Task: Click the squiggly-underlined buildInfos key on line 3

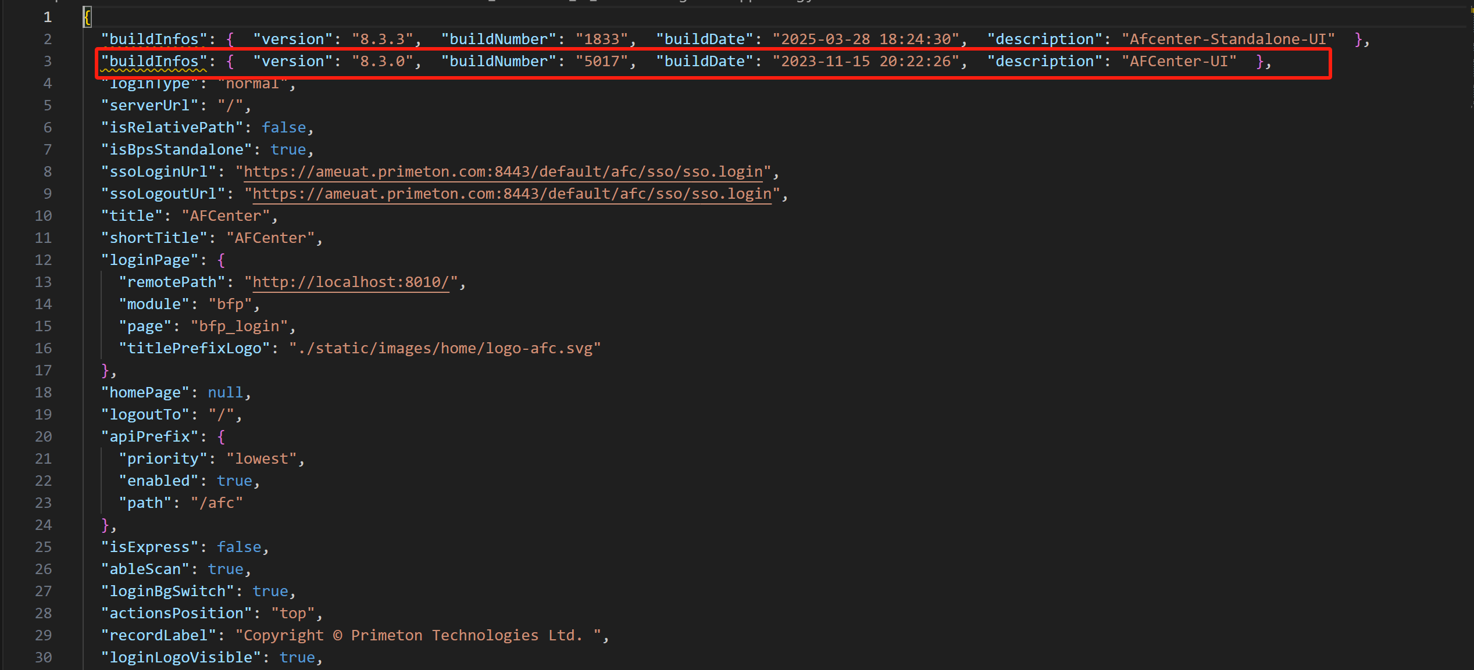Action: (154, 61)
